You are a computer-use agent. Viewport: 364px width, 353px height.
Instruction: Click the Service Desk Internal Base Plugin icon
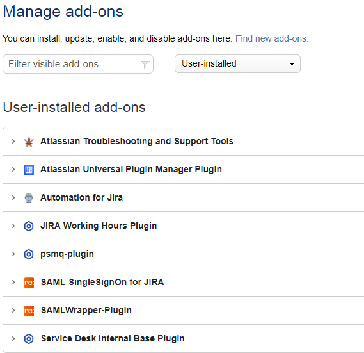(x=29, y=339)
